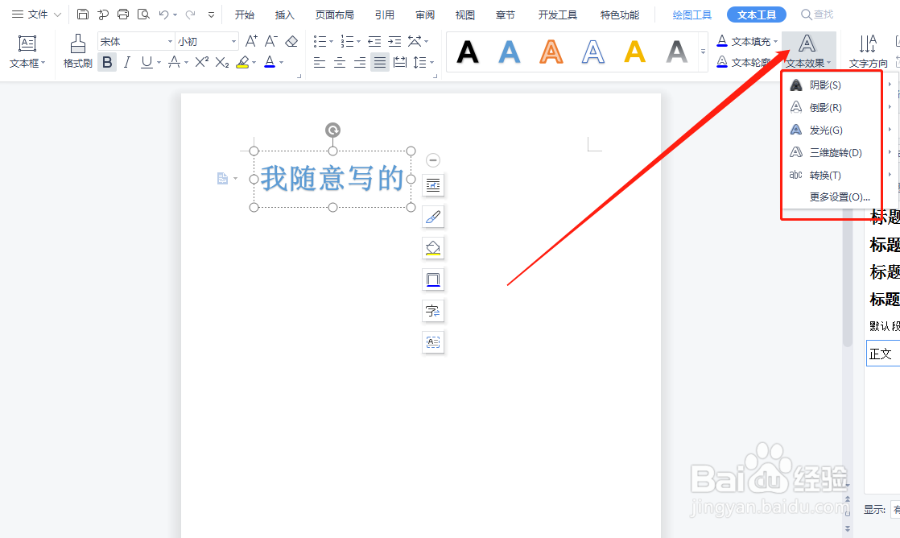Image resolution: width=900 pixels, height=538 pixels.
Task: Toggle italic formatting
Action: pyautogui.click(x=127, y=62)
